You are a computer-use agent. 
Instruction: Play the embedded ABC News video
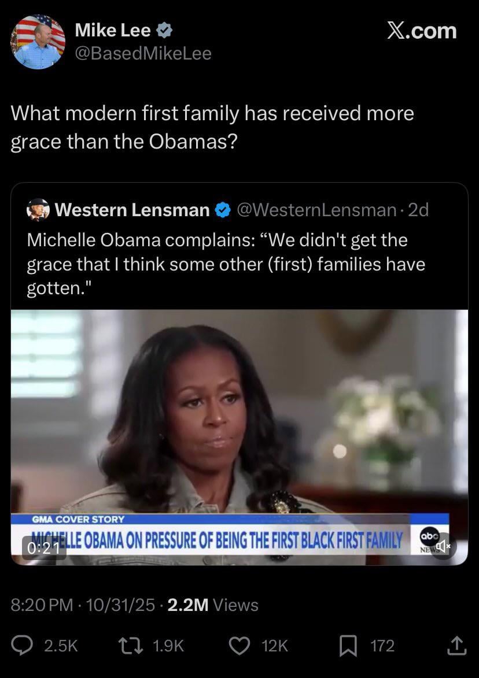pos(239,437)
